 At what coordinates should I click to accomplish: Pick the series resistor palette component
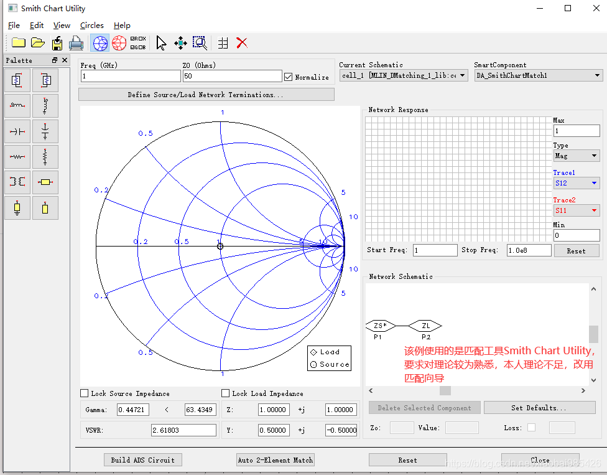click(17, 156)
